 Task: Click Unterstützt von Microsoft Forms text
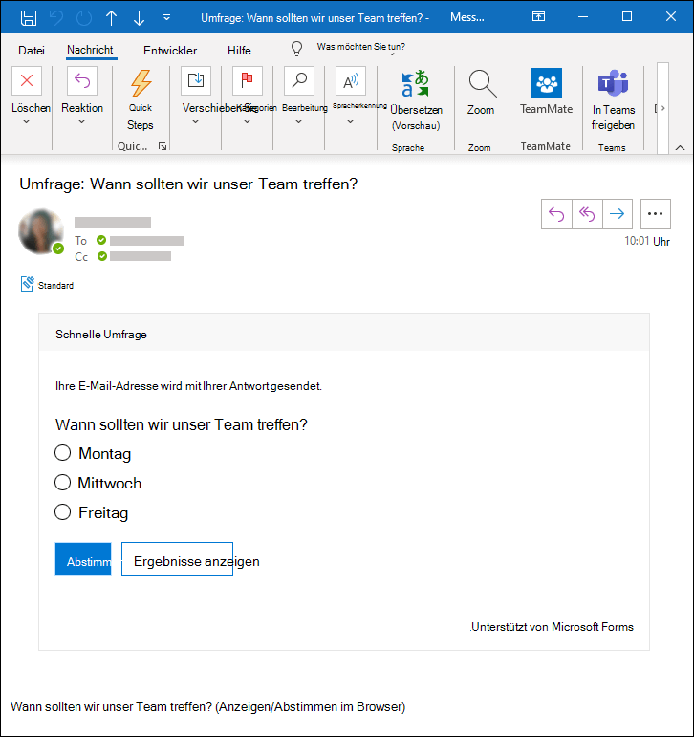[x=552, y=627]
